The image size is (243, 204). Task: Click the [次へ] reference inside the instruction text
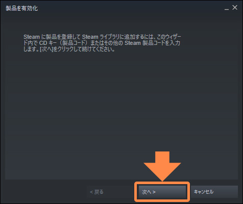[46, 49]
